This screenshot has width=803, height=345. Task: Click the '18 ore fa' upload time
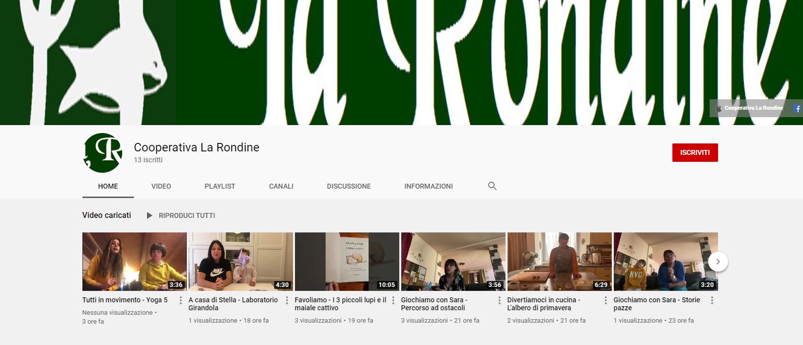point(256,321)
